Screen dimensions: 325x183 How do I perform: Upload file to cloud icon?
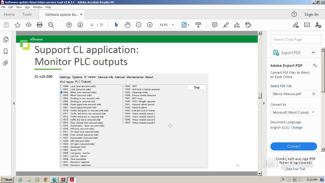tap(29, 25)
